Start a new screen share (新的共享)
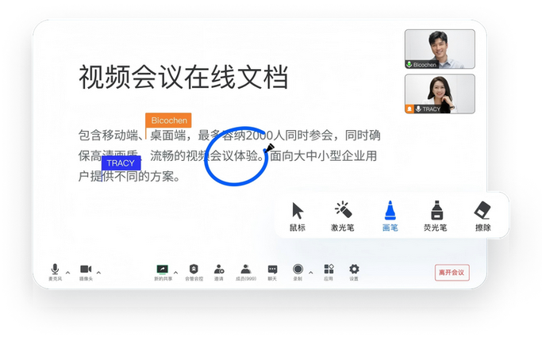This screenshot has height=348, width=542. click(x=163, y=272)
